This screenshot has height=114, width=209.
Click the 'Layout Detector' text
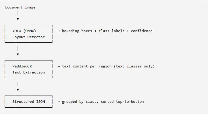pos(29,37)
